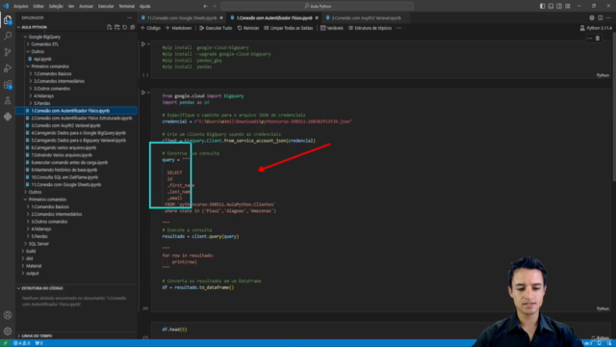
Task: Open the Source Control view
Action: point(8,52)
